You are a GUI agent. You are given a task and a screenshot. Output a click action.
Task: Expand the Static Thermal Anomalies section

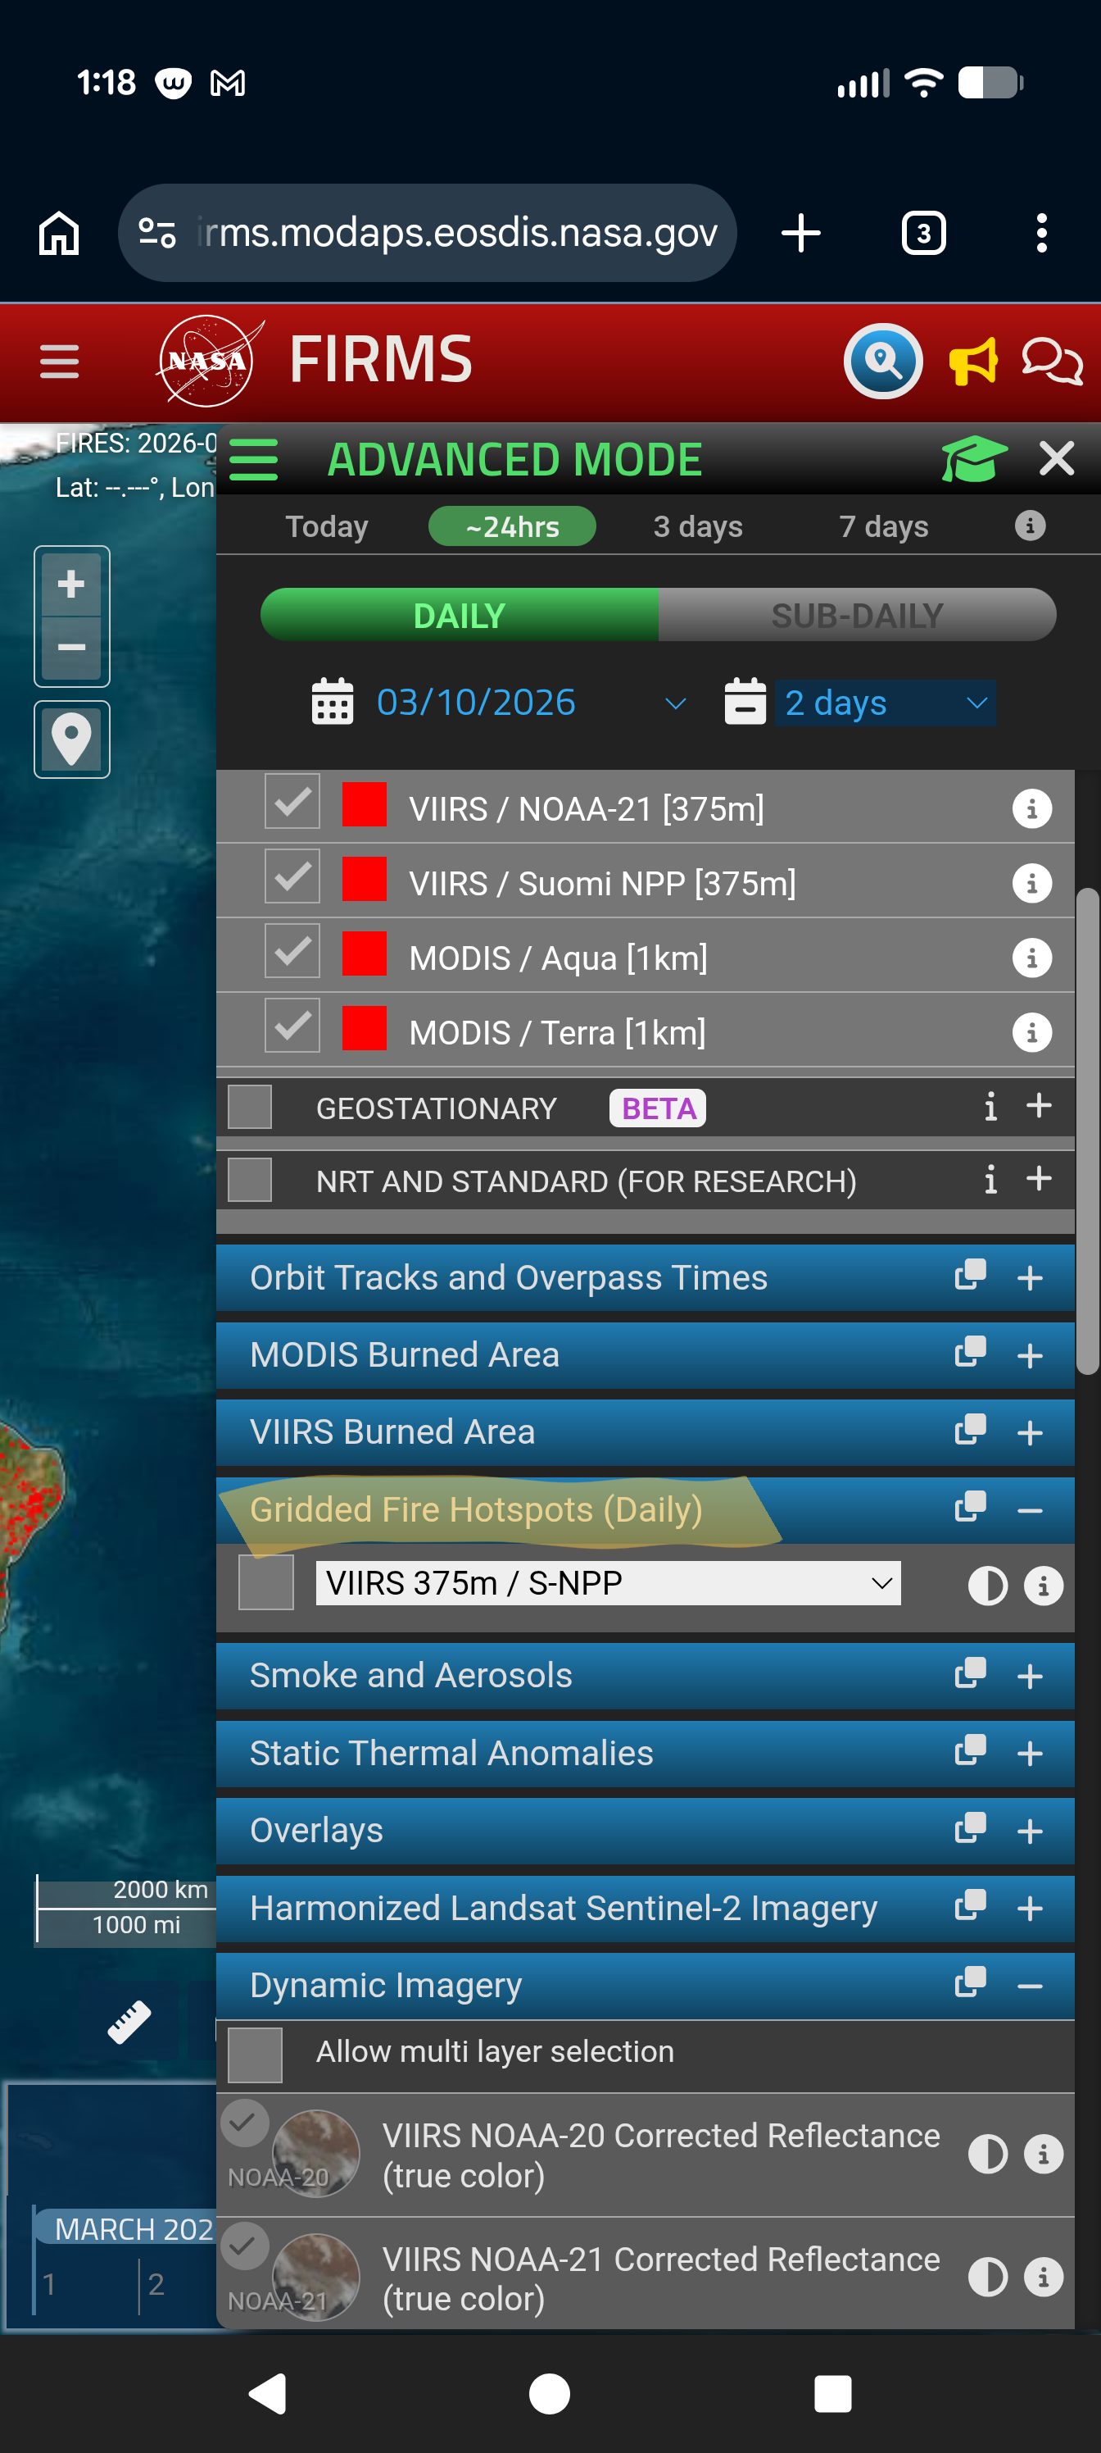pyautogui.click(x=1030, y=1754)
